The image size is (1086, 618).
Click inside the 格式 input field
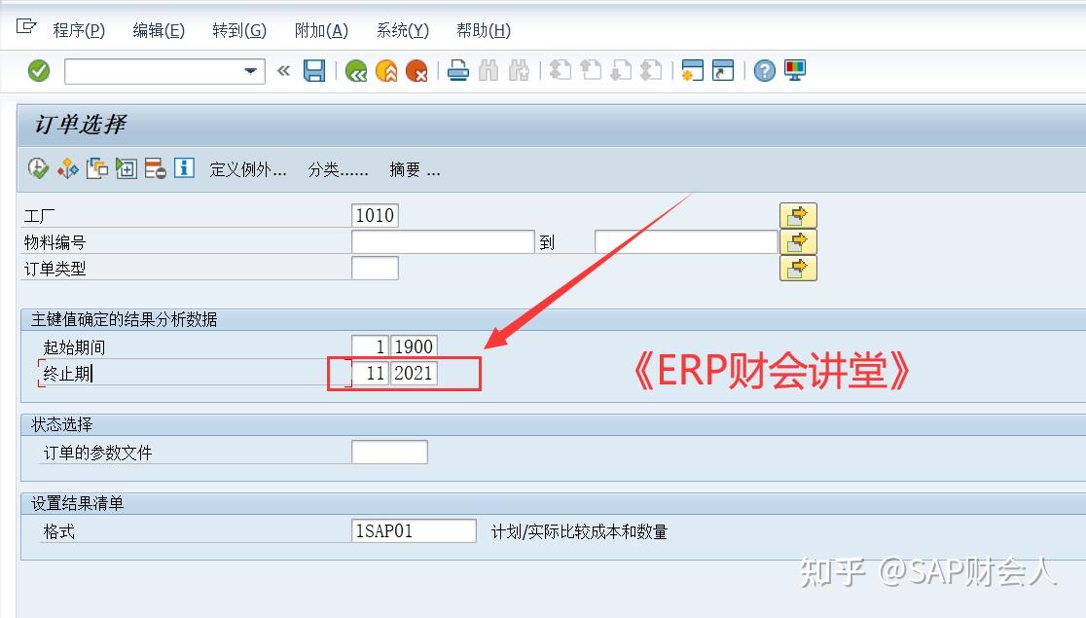click(413, 530)
